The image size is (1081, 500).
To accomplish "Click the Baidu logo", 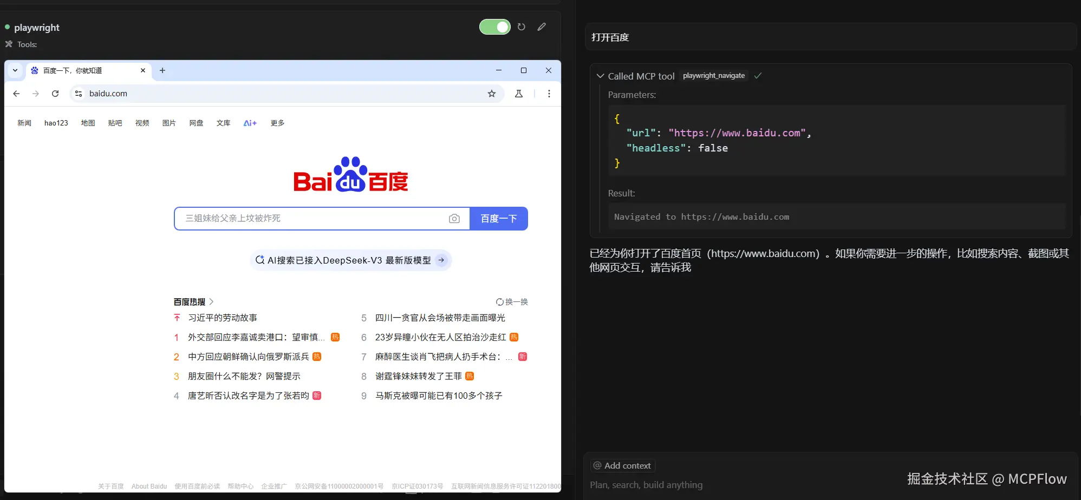I will 351,174.
